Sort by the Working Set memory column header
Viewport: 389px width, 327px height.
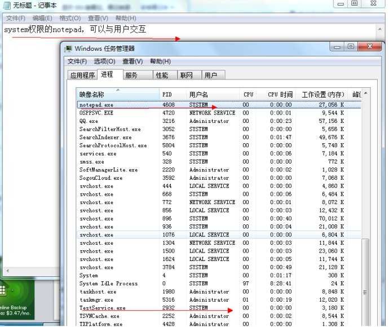coord(322,94)
